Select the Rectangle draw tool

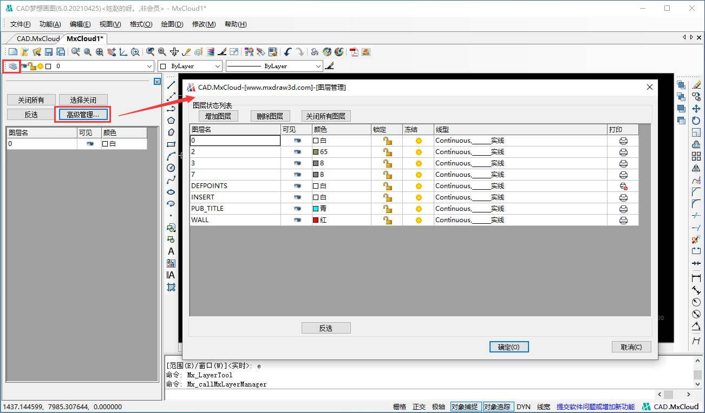coord(171,144)
